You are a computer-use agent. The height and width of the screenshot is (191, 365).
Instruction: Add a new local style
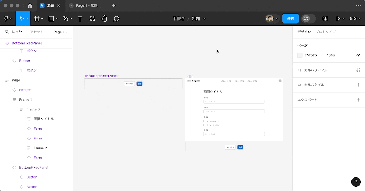(x=358, y=85)
